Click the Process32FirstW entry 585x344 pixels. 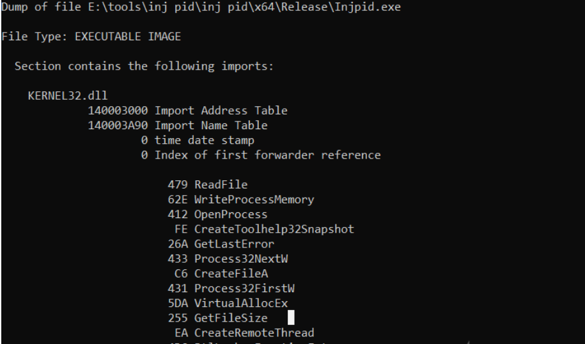tap(231, 288)
